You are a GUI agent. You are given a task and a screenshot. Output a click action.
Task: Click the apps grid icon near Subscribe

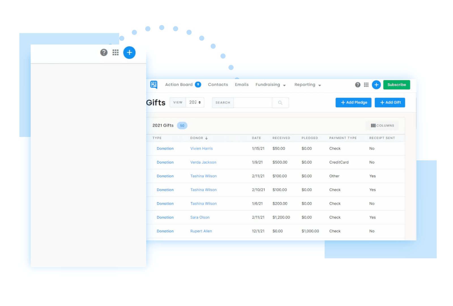[366, 84]
